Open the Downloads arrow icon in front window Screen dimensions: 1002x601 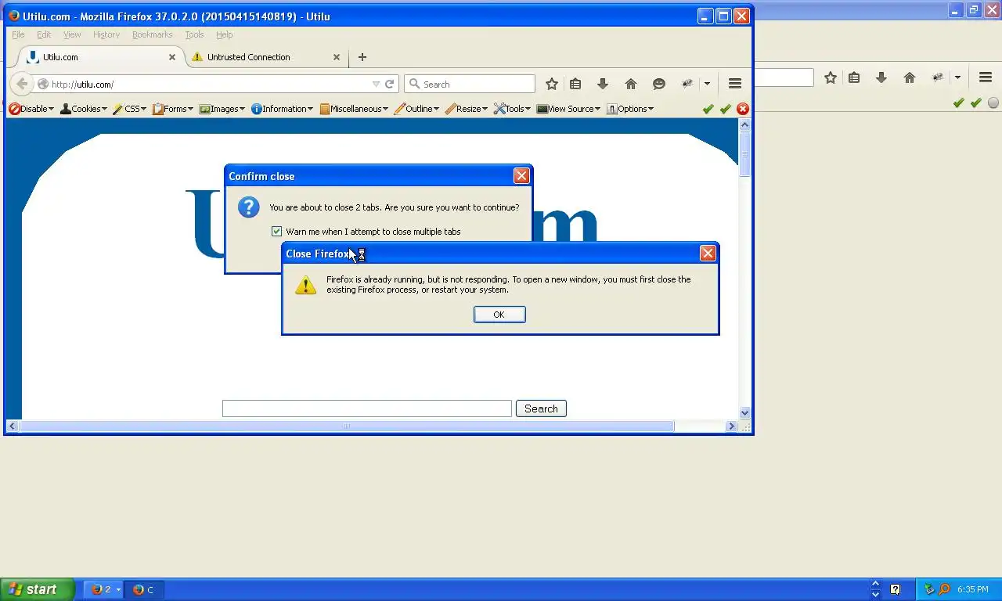coord(603,84)
